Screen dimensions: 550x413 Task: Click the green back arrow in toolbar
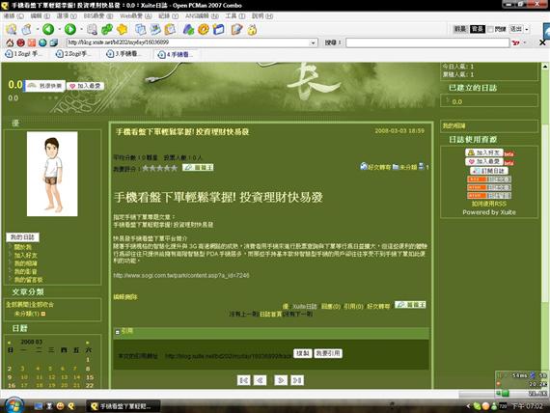click(x=48, y=29)
